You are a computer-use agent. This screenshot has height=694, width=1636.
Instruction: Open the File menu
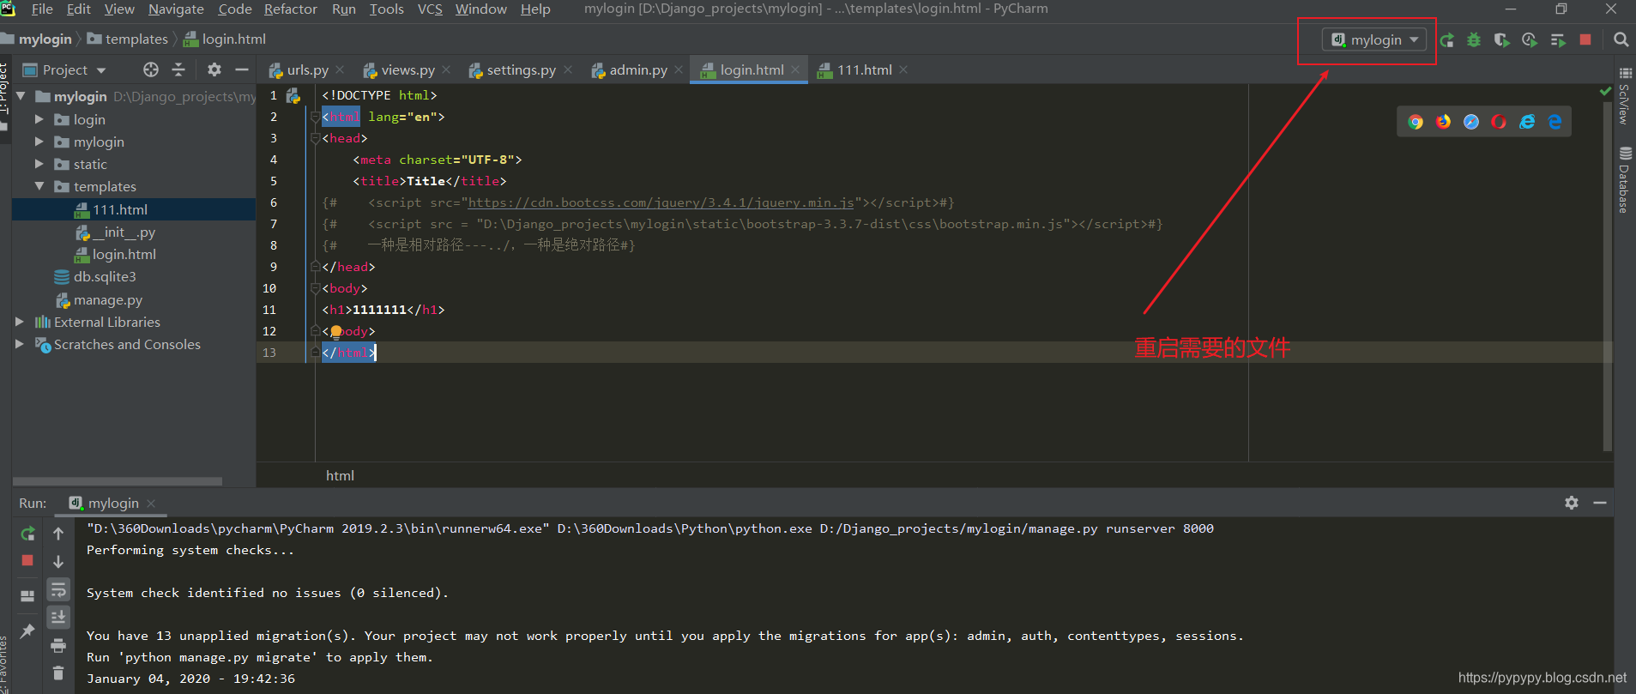42,9
